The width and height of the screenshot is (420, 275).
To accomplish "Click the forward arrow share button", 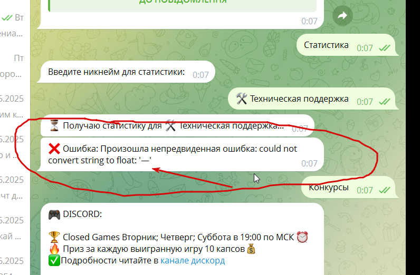I will (342, 16).
